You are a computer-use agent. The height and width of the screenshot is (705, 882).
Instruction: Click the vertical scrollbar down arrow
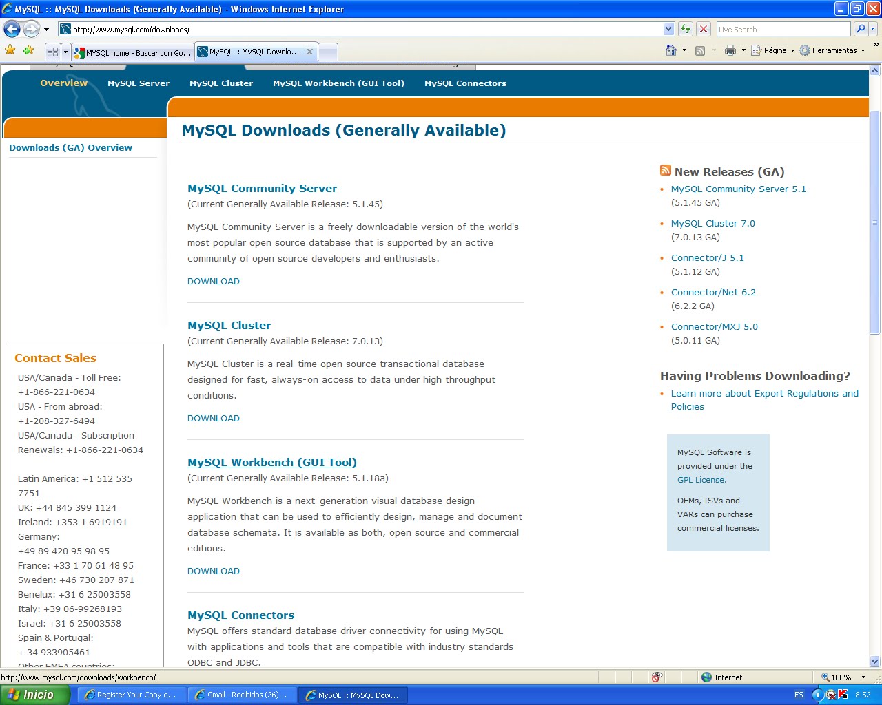coord(875,662)
